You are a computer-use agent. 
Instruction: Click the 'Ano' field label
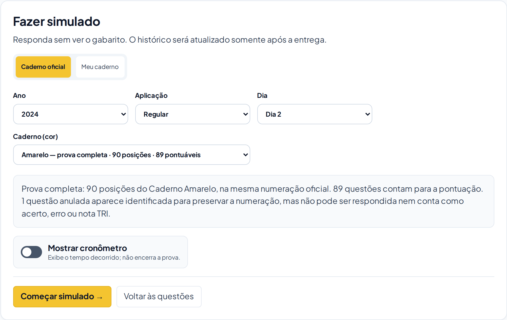[19, 96]
